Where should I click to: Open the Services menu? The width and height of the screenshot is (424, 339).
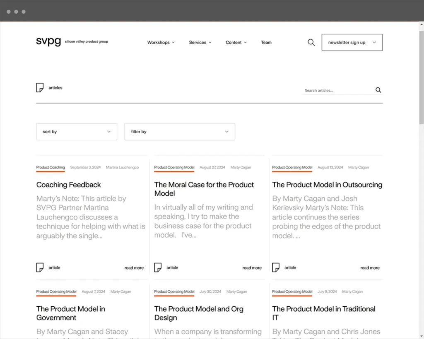click(x=200, y=43)
